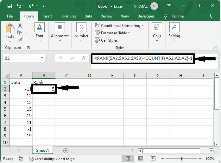Screen dimensions: 221x163
Task: Click the Undo arrow icon
Action: (19, 6)
